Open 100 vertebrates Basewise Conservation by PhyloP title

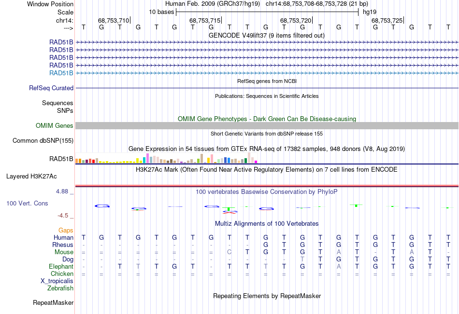coord(267,192)
